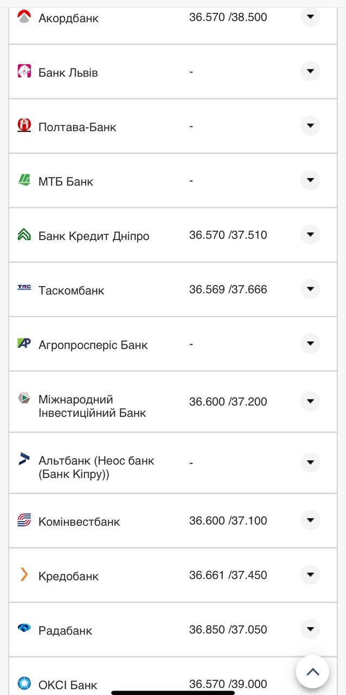This screenshot has height=695, width=346.
Task: Select the Банк Львів logo
Action: point(23,71)
